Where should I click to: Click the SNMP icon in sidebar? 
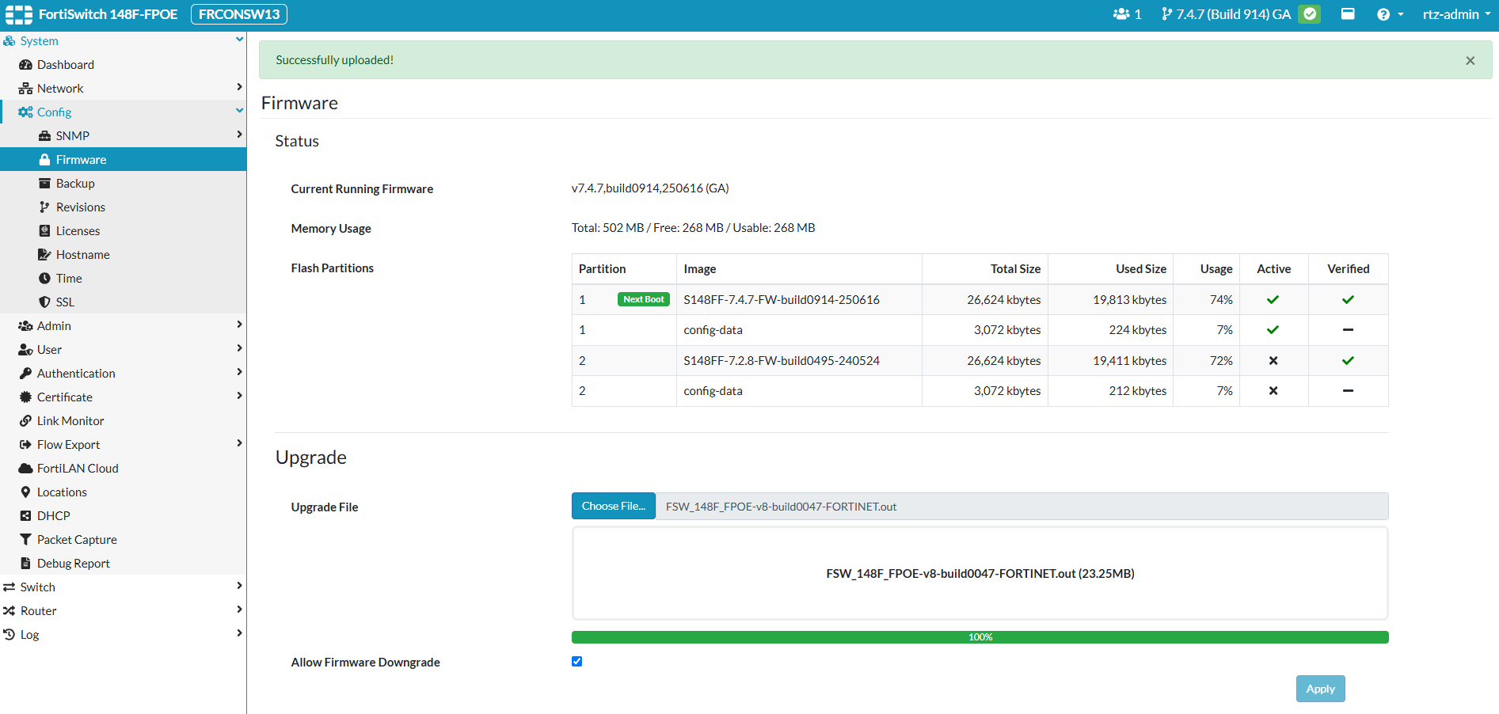click(x=44, y=136)
